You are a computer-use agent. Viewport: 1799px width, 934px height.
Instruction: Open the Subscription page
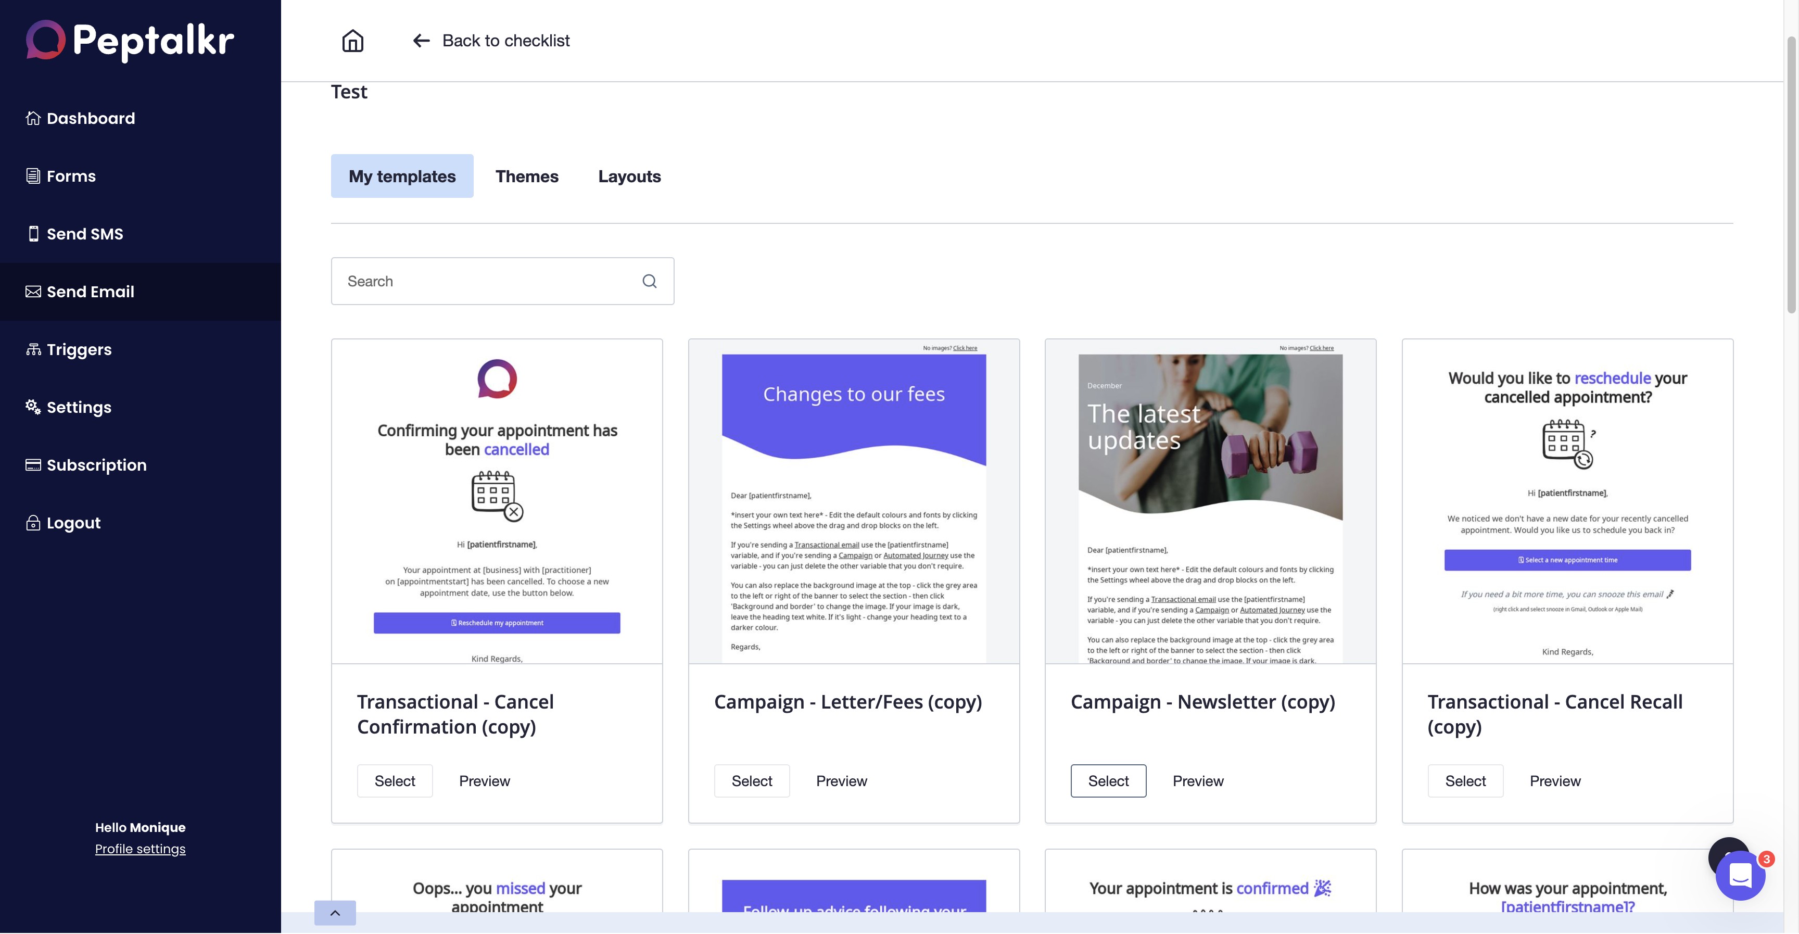pyautogui.click(x=96, y=465)
